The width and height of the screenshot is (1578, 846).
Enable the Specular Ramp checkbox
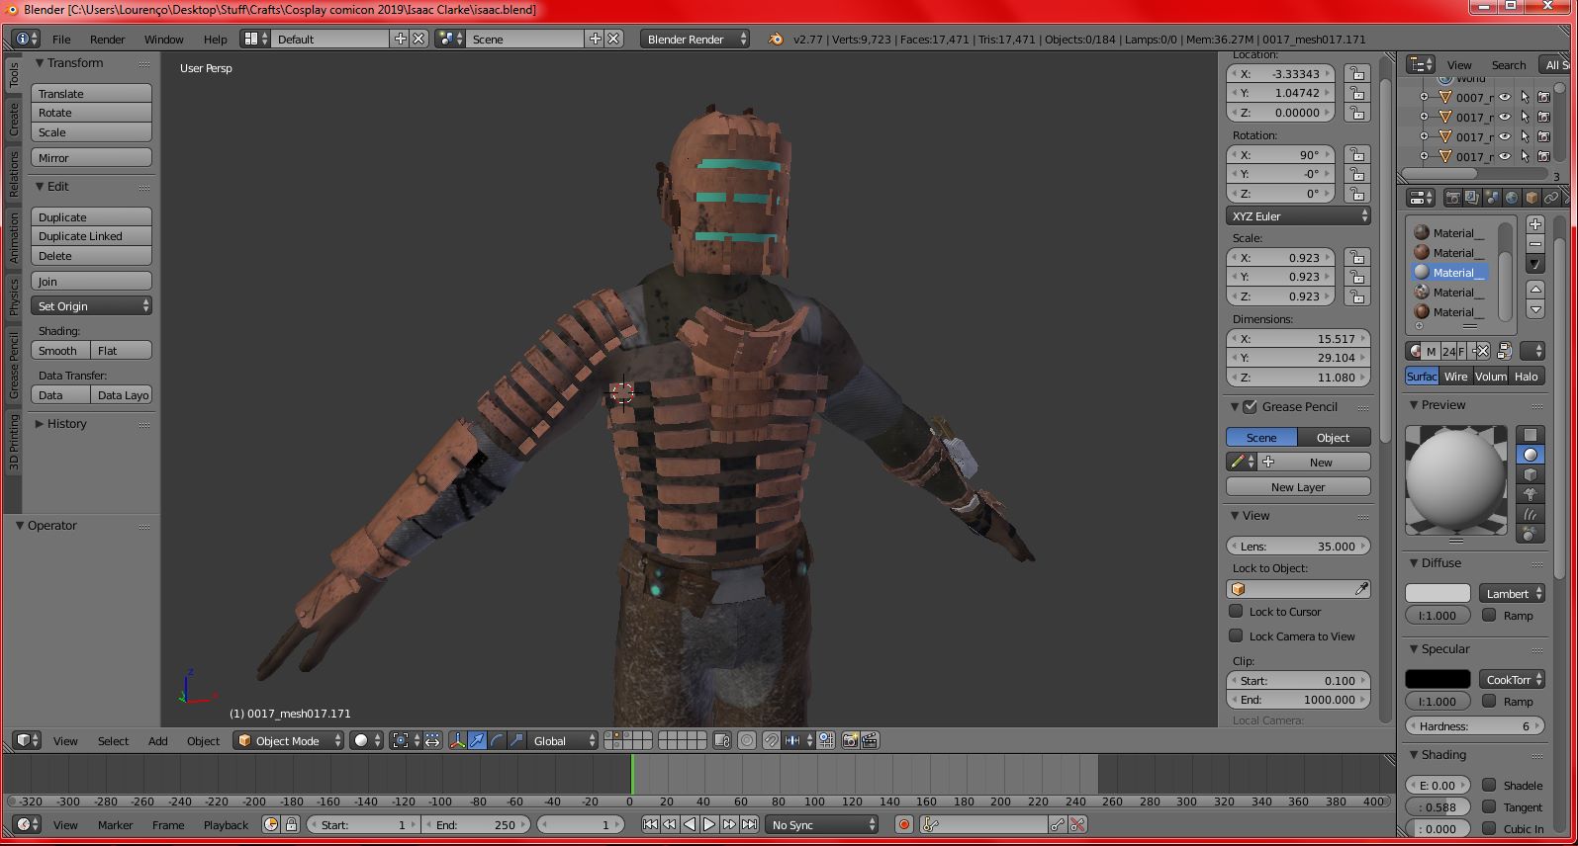pyautogui.click(x=1489, y=701)
